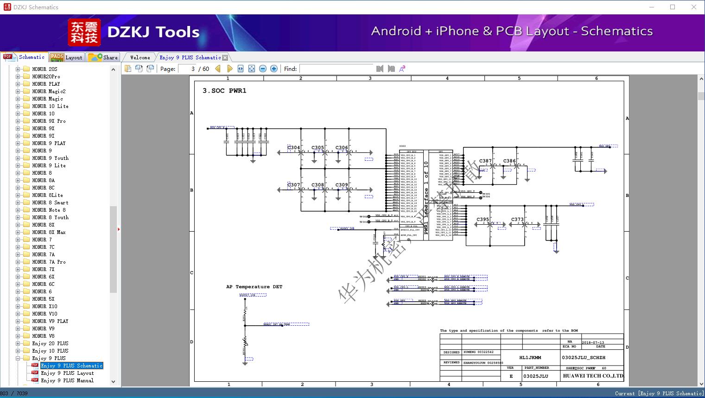The height and width of the screenshot is (398, 705).
Task: Find previous match icon
Action: [x=380, y=69]
